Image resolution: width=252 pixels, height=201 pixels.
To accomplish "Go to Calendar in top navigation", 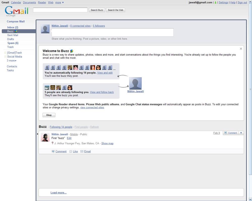I will click(x=16, y=3).
